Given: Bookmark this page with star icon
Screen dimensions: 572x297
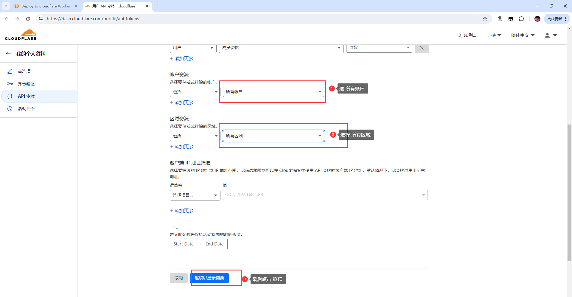Looking at the screenshot, I should coord(485,19).
